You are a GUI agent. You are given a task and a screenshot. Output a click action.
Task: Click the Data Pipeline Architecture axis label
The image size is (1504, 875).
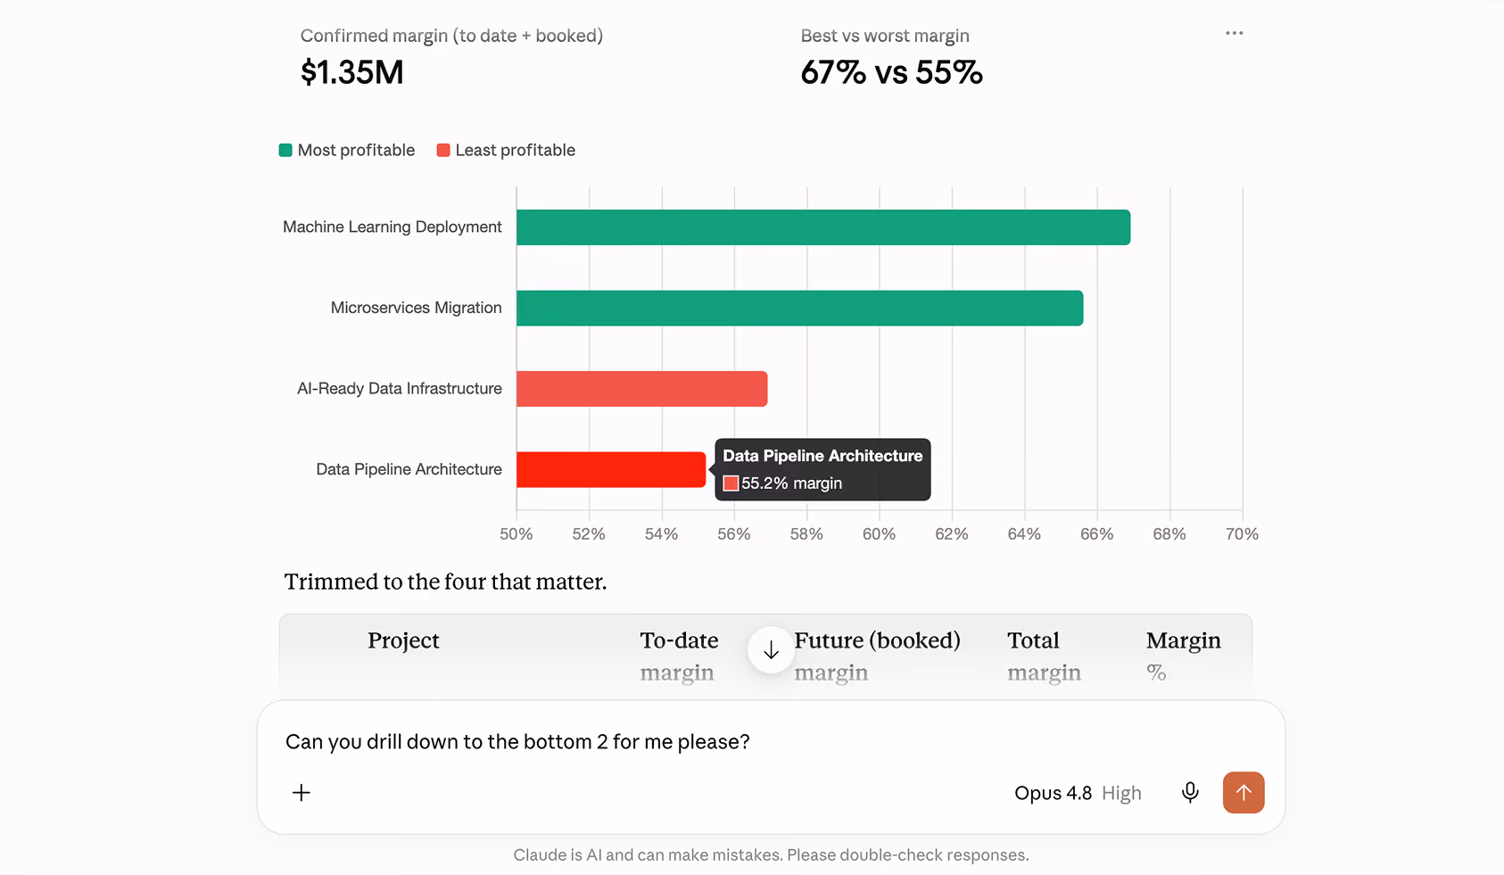(409, 469)
